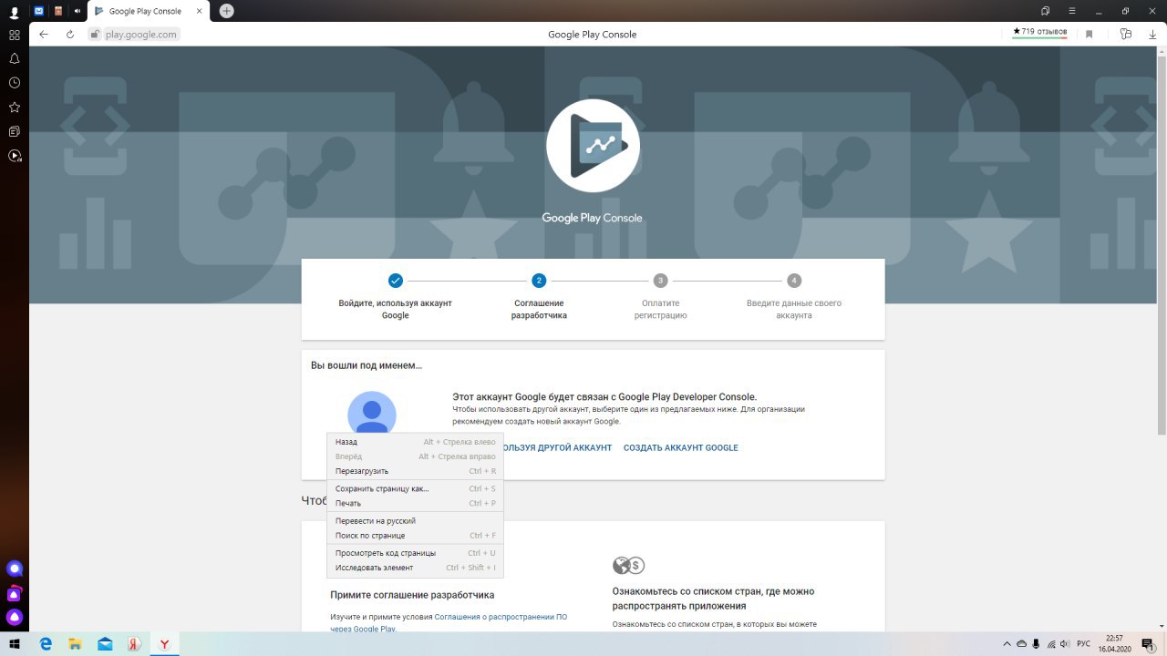Switch the РУС input language indicator

pos(1084,643)
